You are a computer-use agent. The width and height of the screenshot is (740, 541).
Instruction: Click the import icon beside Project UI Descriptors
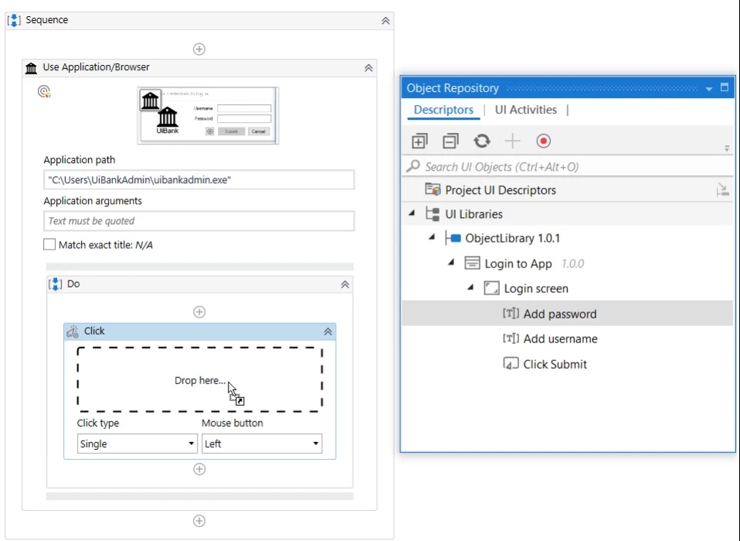tap(722, 190)
